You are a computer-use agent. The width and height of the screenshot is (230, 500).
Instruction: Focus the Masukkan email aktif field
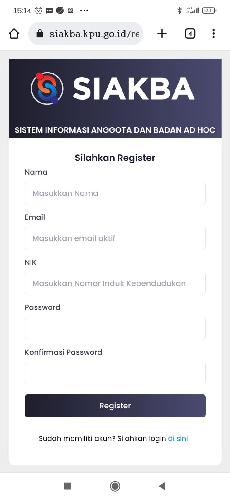[115, 238]
